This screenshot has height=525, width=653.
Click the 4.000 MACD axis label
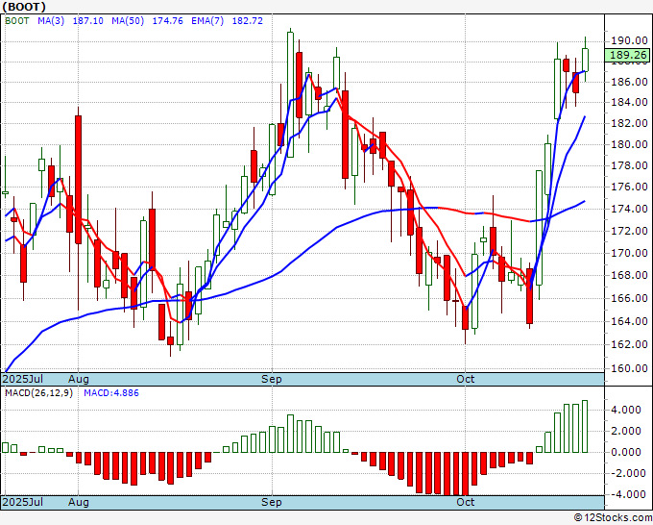tap(626, 410)
